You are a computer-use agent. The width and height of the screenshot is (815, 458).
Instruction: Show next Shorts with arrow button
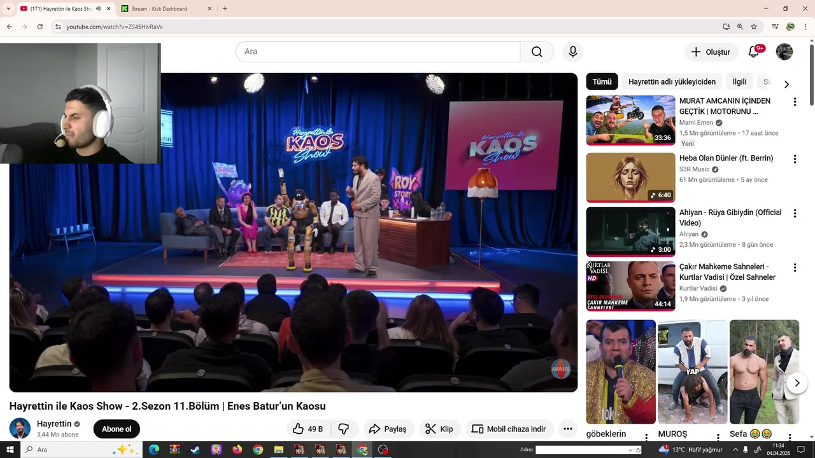coord(797,383)
